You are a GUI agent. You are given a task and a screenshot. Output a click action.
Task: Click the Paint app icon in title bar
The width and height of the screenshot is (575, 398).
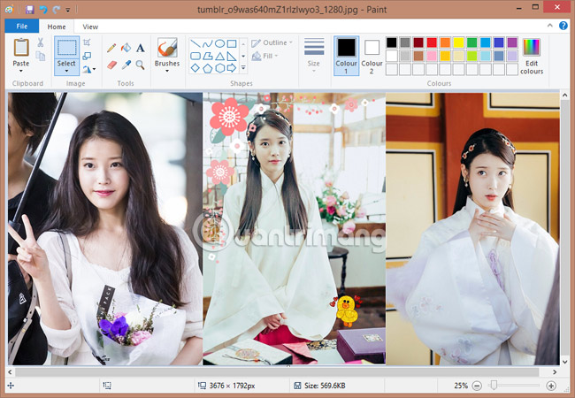pos(10,10)
